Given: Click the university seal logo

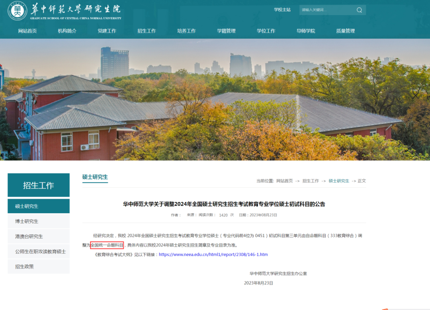Looking at the screenshot, I should tap(17, 11).
